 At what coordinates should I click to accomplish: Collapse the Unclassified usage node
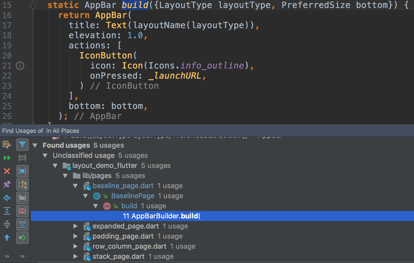45,156
